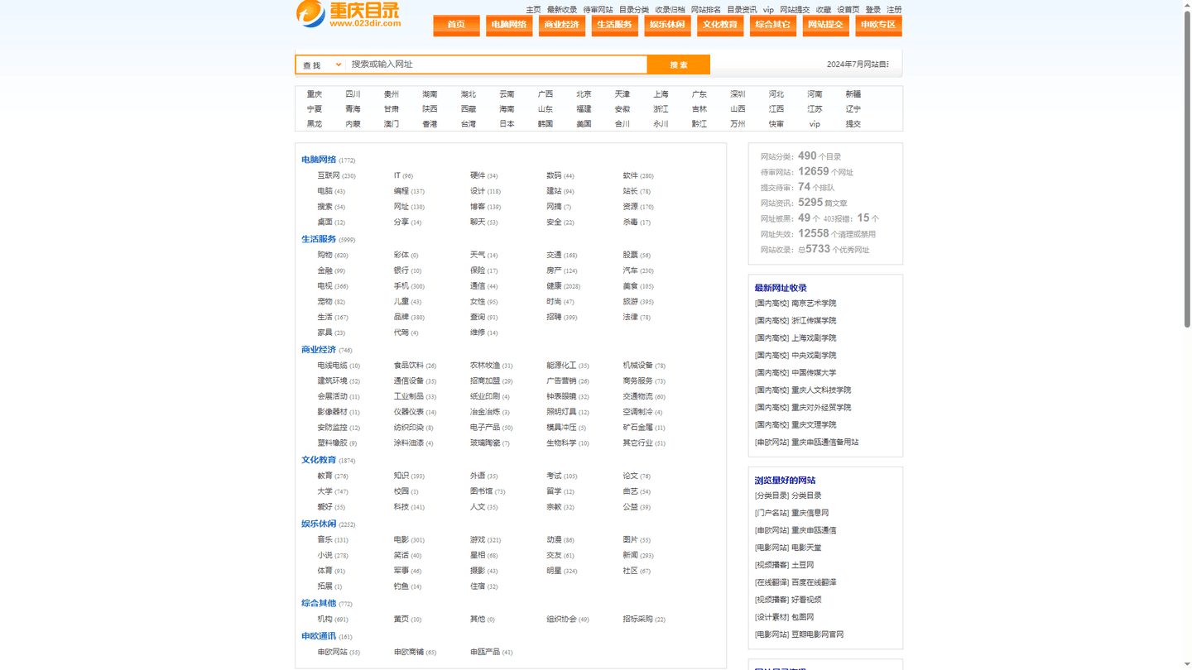Open the 广告营销 subcategory
Viewport: 1192px width, 670px height.
tap(561, 381)
